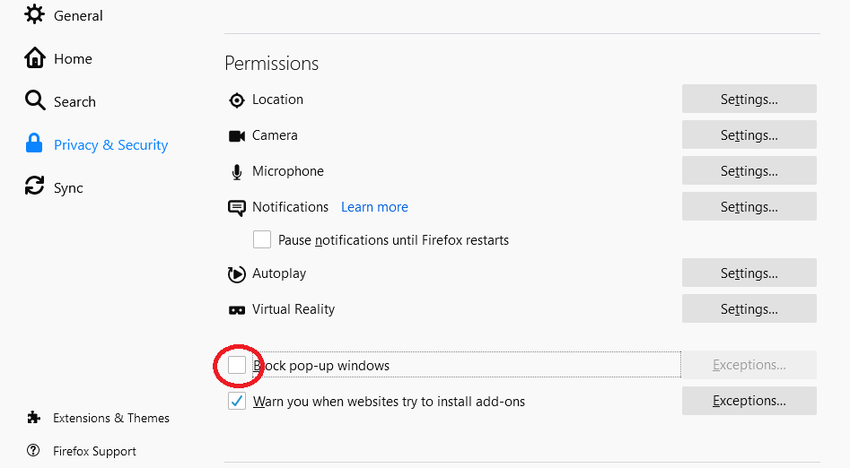Click the Privacy & Security lock icon

[34, 144]
